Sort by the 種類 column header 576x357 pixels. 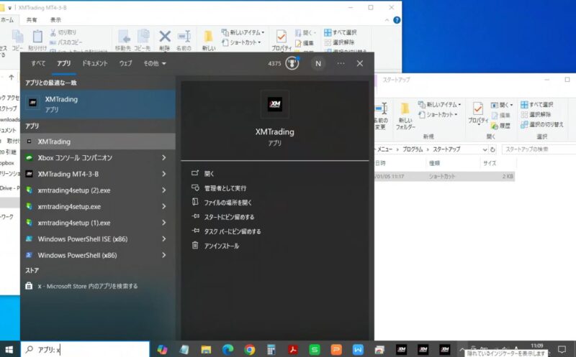pos(435,163)
